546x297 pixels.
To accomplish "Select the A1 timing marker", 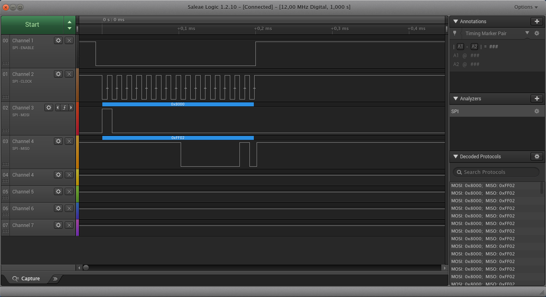I will pyautogui.click(x=460, y=47).
